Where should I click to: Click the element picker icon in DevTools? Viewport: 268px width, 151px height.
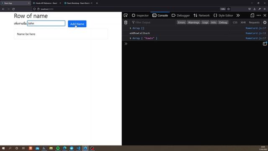coord(126,16)
